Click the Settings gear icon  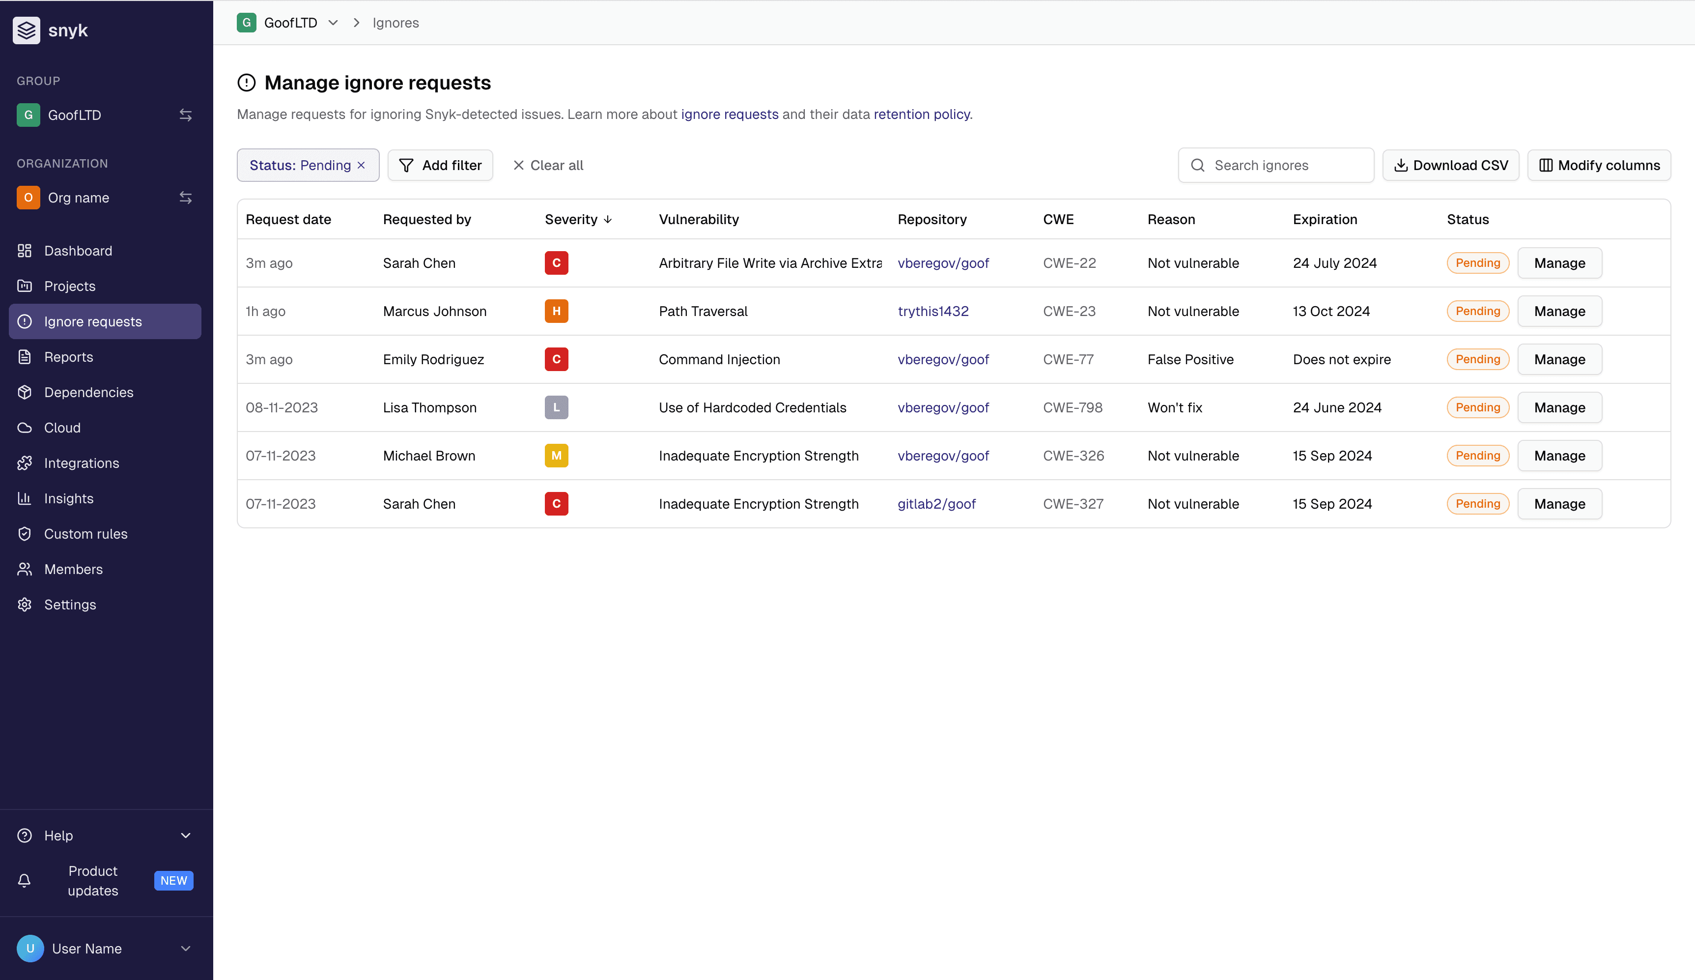25,605
